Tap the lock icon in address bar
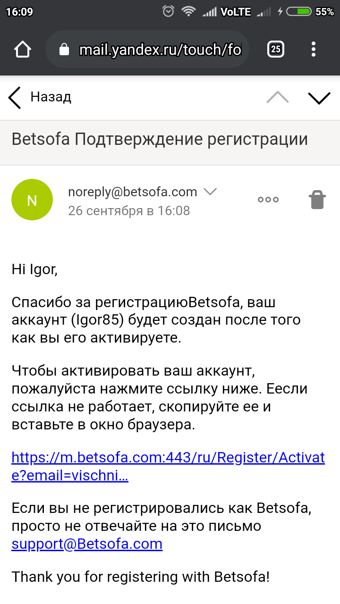Viewport: 340px width, 604px height. click(x=65, y=50)
